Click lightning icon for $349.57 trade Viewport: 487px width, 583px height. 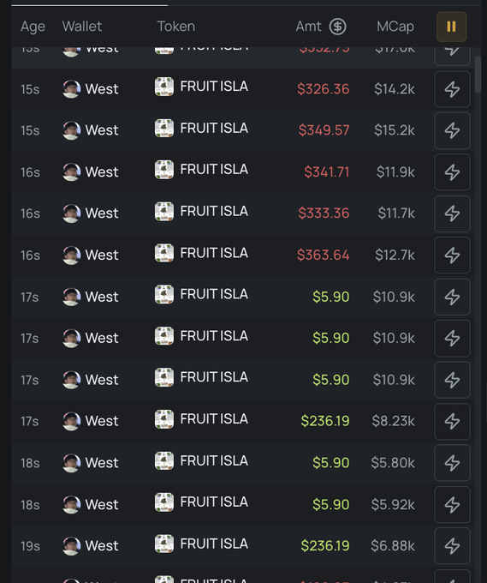452,130
